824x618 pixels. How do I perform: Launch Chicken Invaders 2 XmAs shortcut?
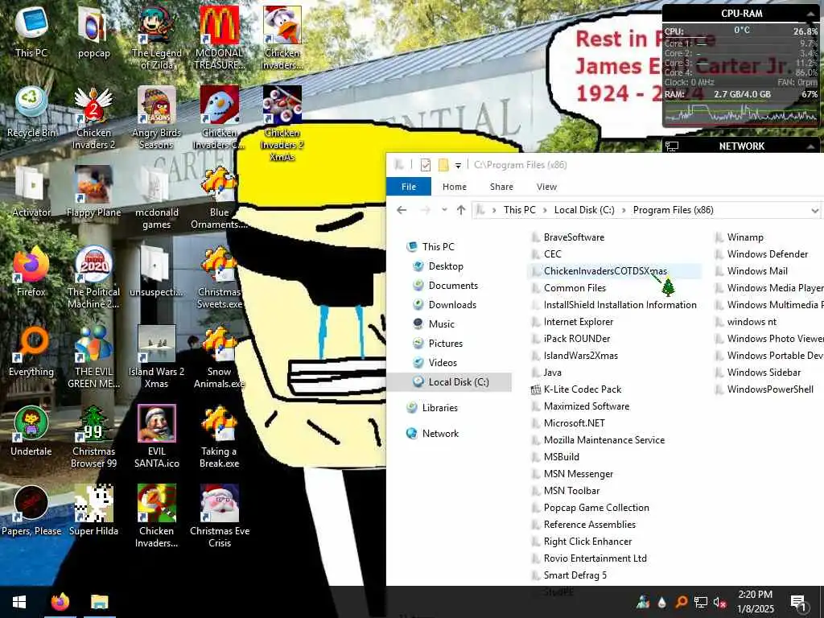[282, 123]
